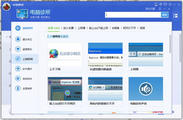The image size is (183, 120).
Task: Click the round exit icon right of search
Action: (x=176, y=16)
